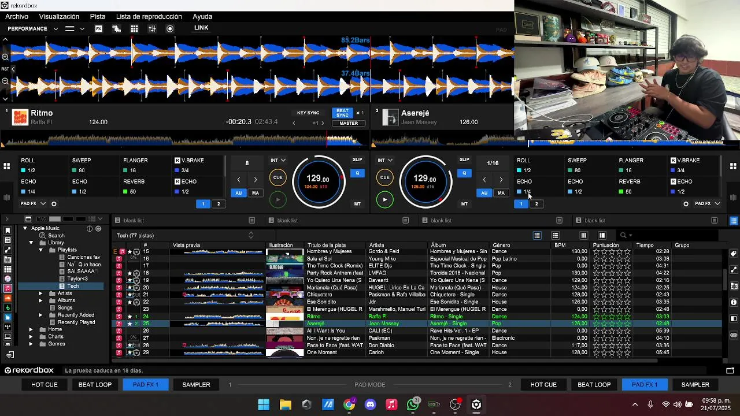
Task: Toggle MASTER on deck 1
Action: (x=349, y=123)
